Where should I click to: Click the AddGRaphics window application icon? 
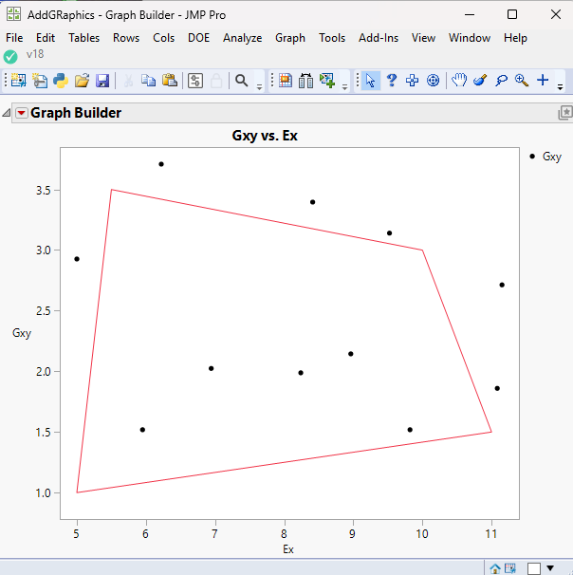(x=13, y=14)
